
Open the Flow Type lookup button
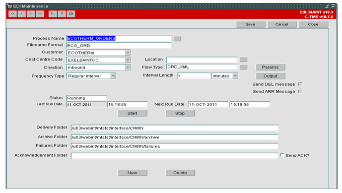244,67
